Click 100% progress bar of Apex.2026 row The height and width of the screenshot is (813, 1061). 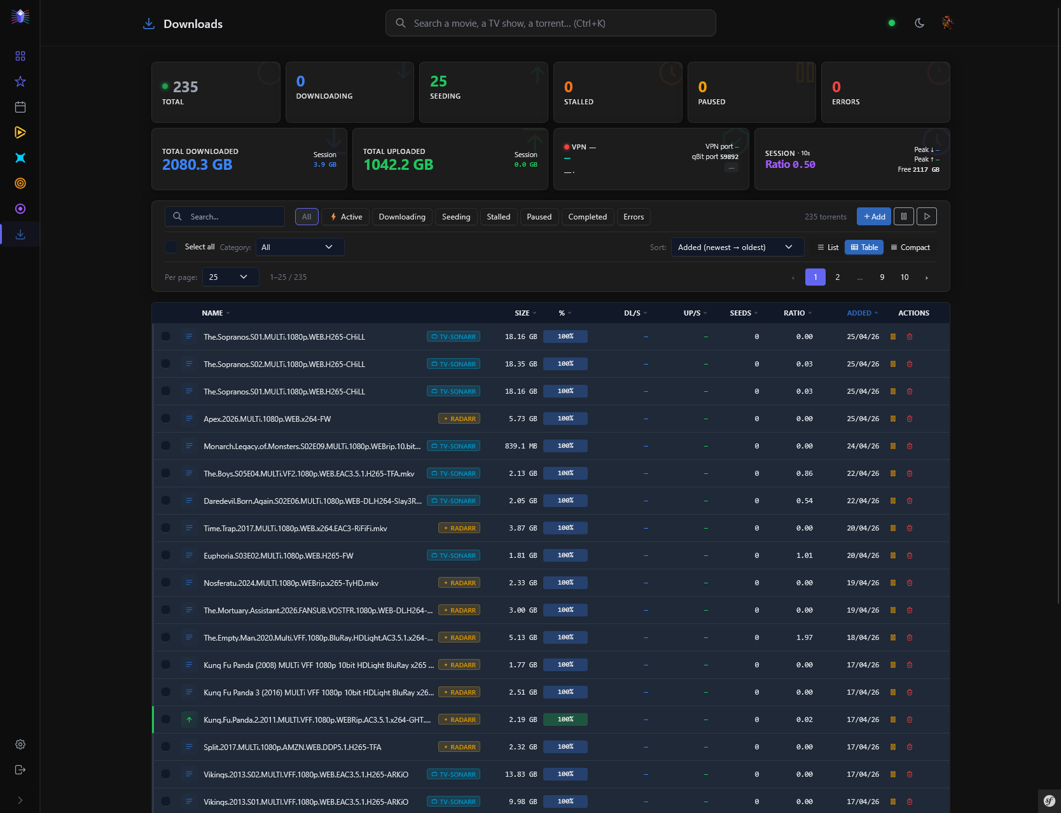[x=565, y=419]
